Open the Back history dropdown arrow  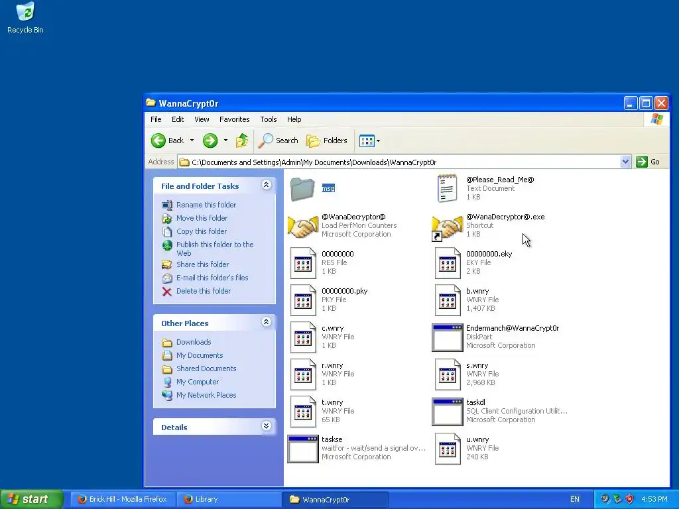192,141
